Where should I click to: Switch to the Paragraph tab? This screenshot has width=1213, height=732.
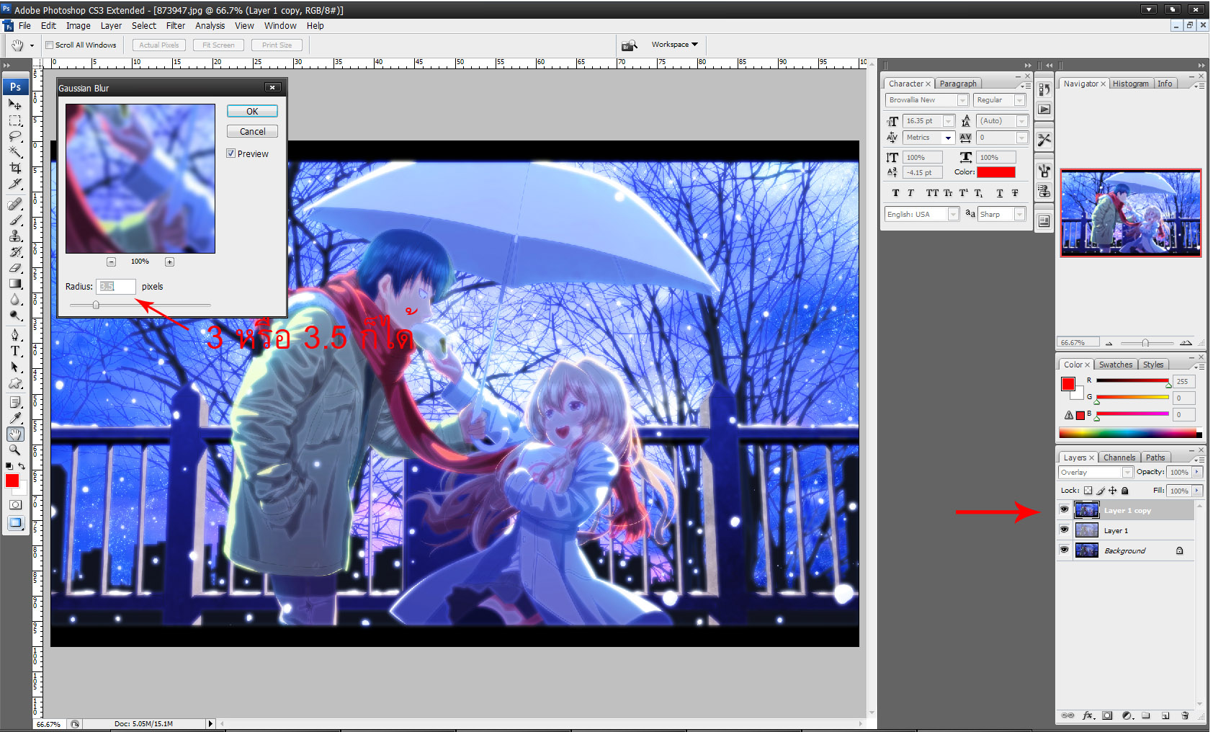coord(958,84)
